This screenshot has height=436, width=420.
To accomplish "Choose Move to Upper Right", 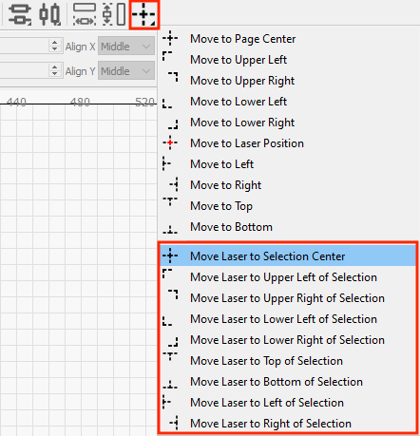I will [x=288, y=81].
